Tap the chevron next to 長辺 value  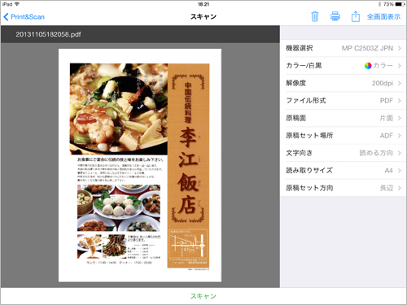pos(400,188)
